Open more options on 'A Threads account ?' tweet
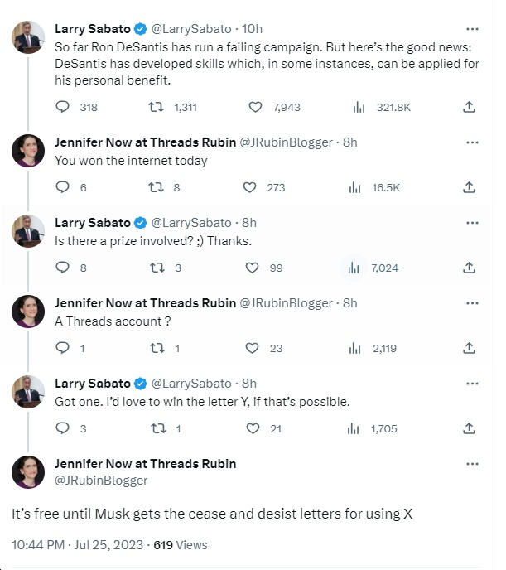506x570 pixels. pos(472,303)
